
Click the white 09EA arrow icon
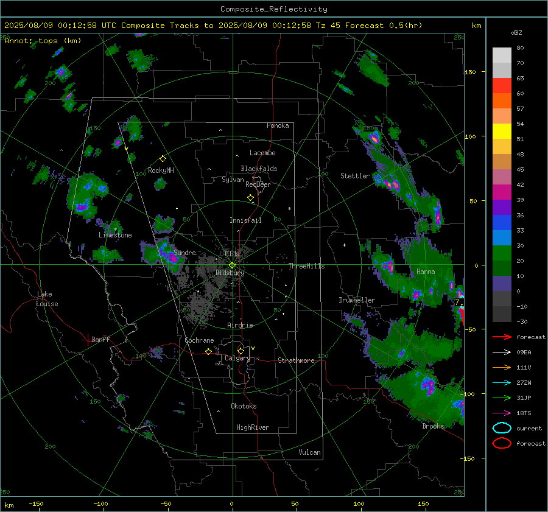click(502, 352)
